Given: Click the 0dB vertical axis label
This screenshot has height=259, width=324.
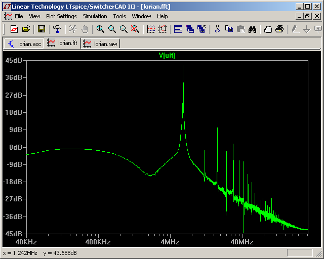Looking at the screenshot, I should (x=15, y=147).
